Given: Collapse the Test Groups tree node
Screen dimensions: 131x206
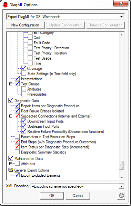Looking at the screenshot, I should coord(11,84).
